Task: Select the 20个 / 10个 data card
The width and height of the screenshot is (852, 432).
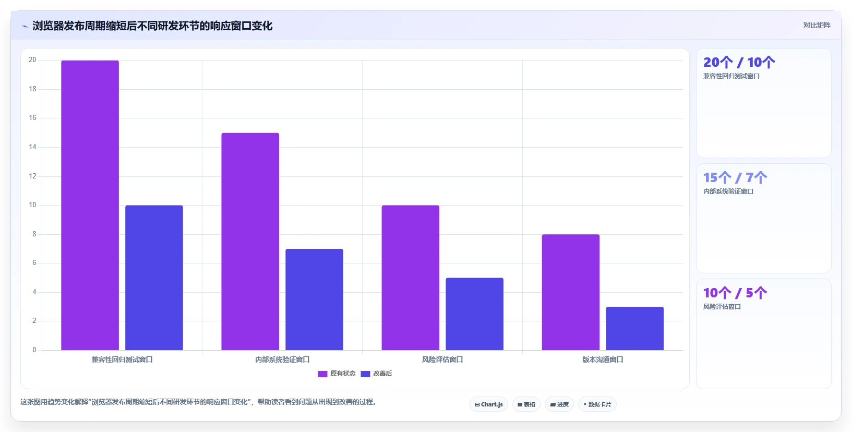Action: (763, 103)
